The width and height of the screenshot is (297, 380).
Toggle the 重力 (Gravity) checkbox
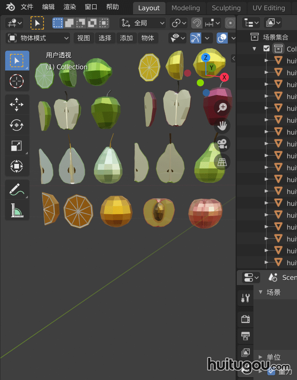[x=271, y=371]
